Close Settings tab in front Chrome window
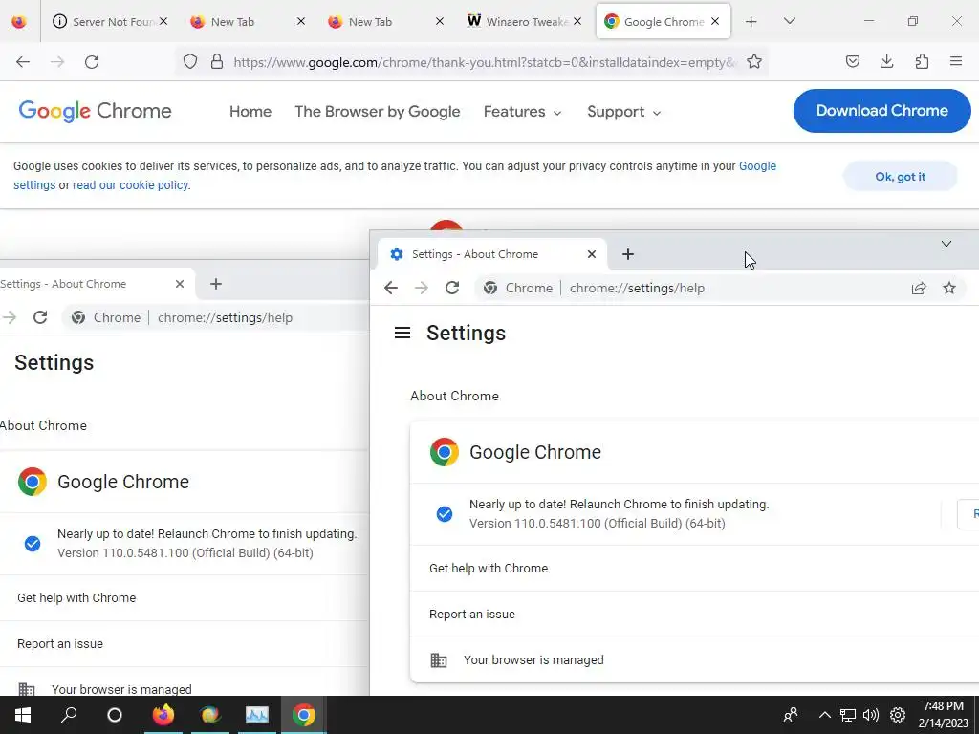Image resolution: width=979 pixels, height=734 pixels. (x=591, y=254)
